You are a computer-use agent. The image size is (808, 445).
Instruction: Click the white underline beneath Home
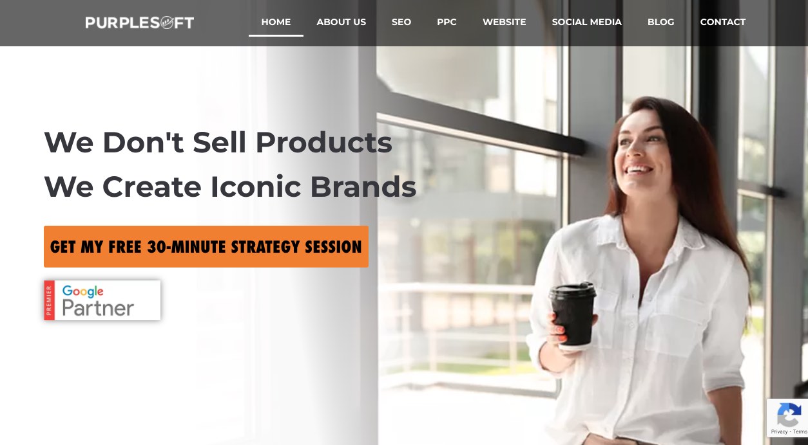[x=276, y=35]
